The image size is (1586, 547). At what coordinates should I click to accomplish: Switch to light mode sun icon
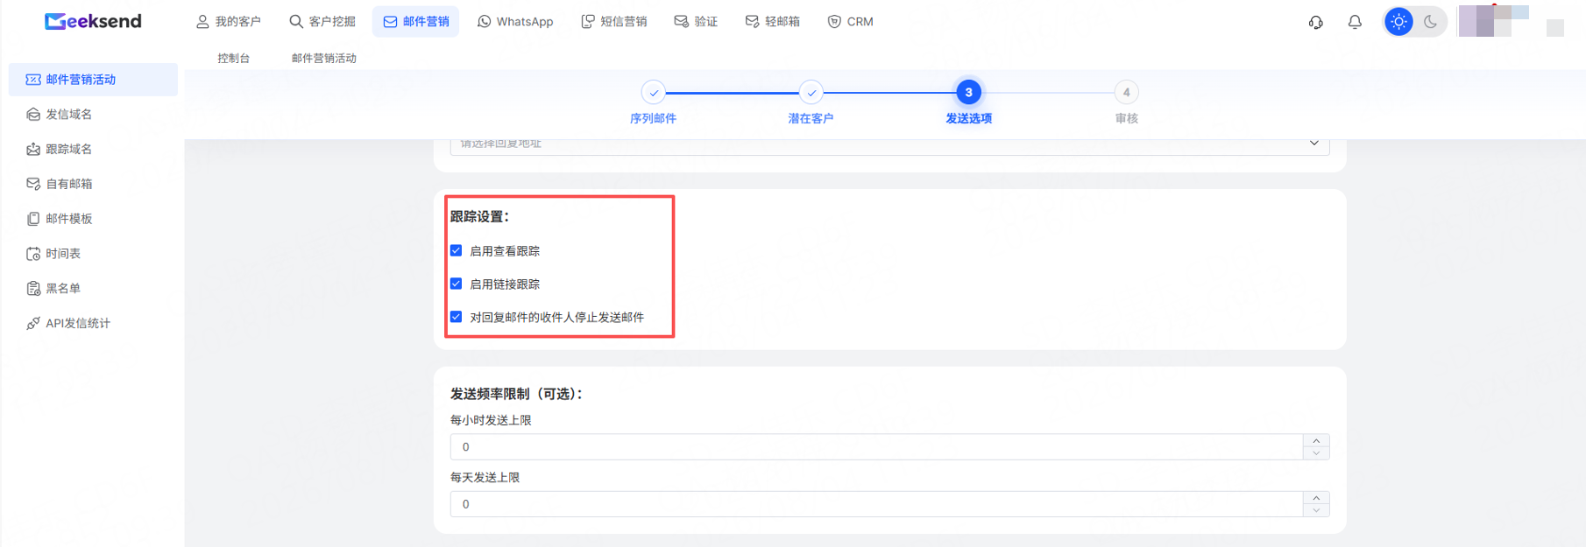[x=1398, y=22]
